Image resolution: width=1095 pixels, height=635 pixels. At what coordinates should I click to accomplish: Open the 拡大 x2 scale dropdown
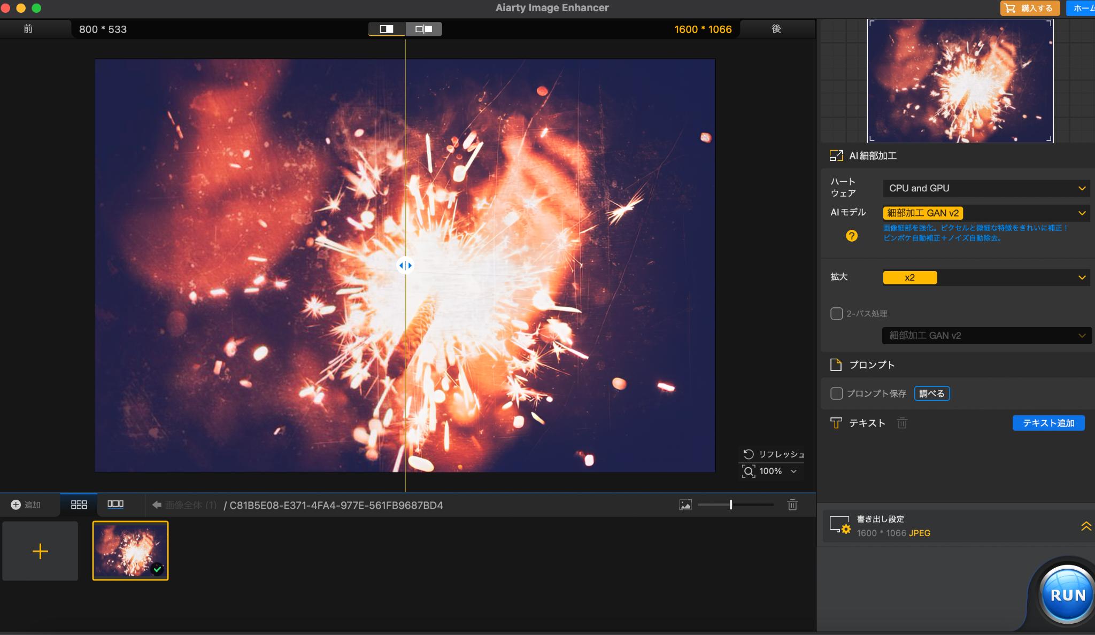pos(986,277)
